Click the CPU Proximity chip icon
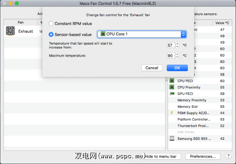The image size is (236, 164). [x=172, y=87]
